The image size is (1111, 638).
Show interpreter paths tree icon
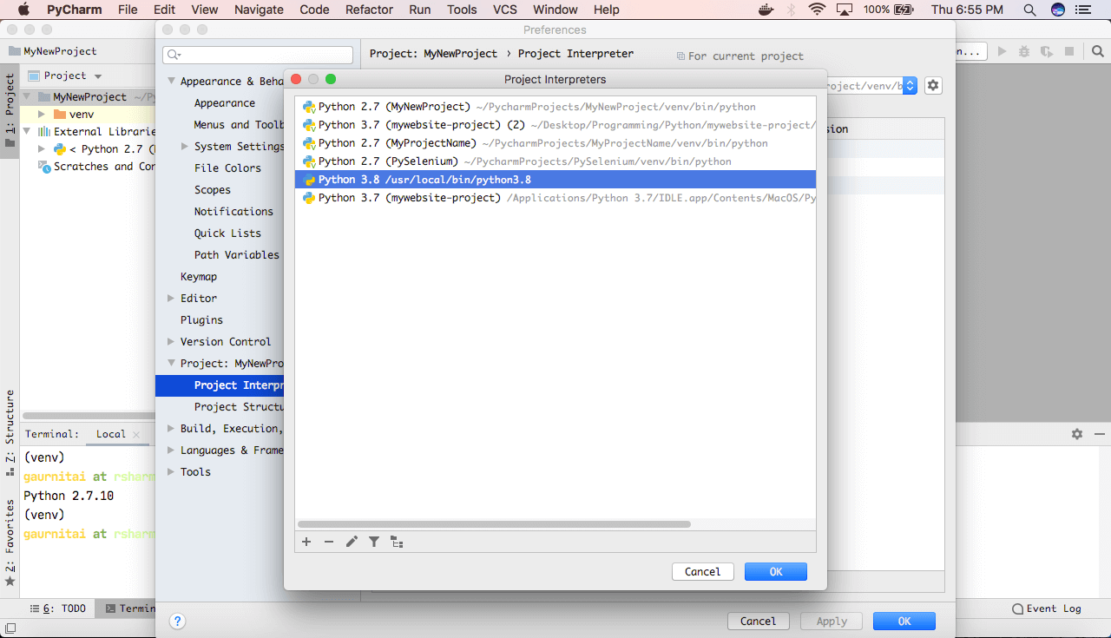pyautogui.click(x=397, y=542)
